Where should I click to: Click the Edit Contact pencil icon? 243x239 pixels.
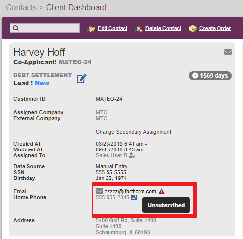[x=91, y=29]
